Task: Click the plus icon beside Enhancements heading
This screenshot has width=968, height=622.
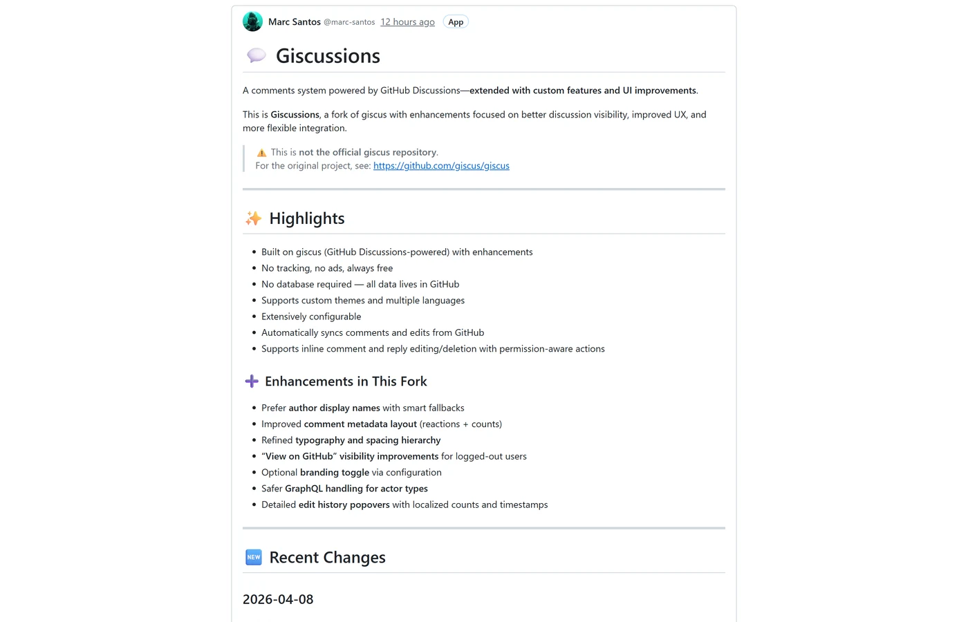Action: [x=251, y=381]
